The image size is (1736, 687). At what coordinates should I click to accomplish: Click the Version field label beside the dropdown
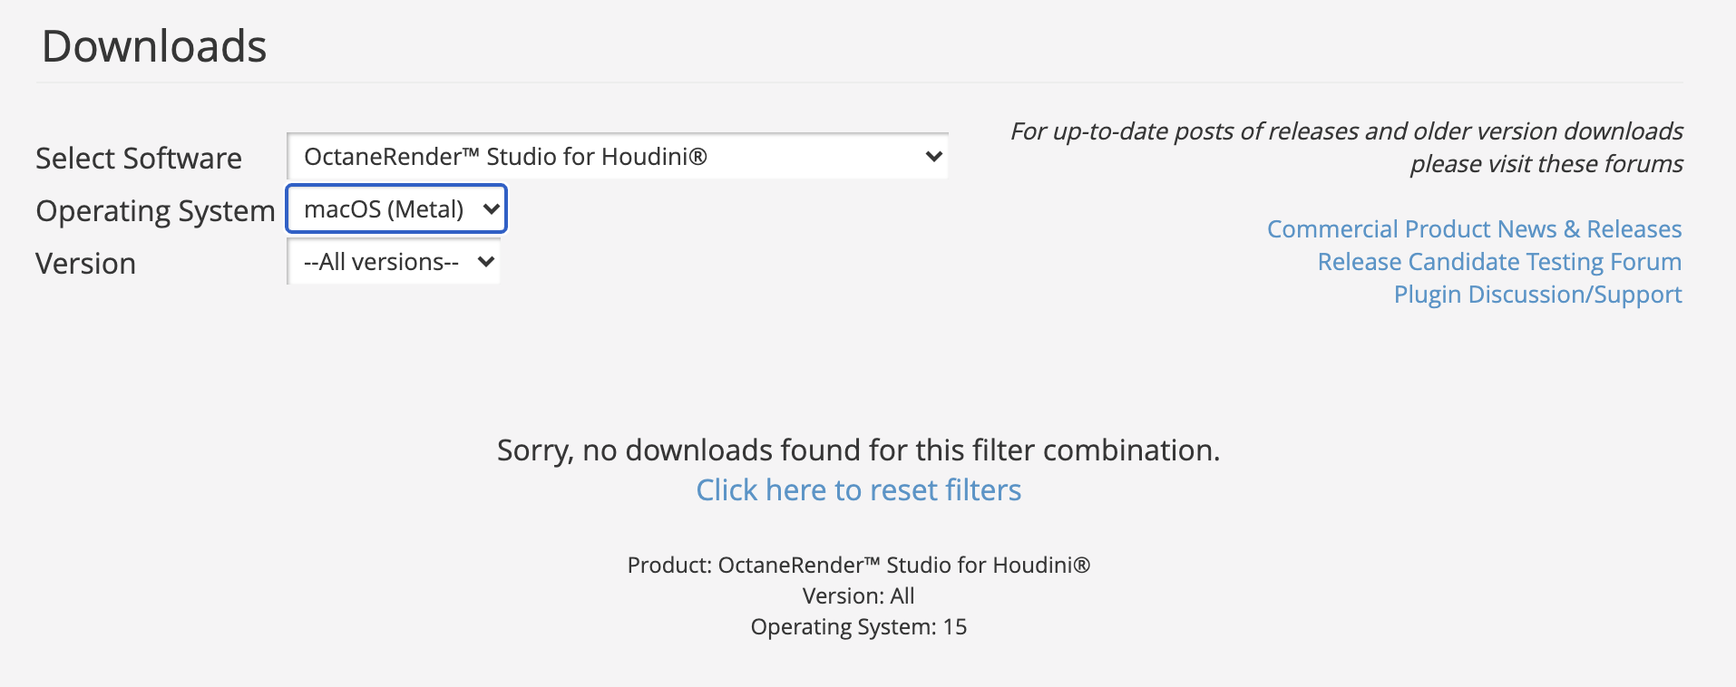point(86,264)
